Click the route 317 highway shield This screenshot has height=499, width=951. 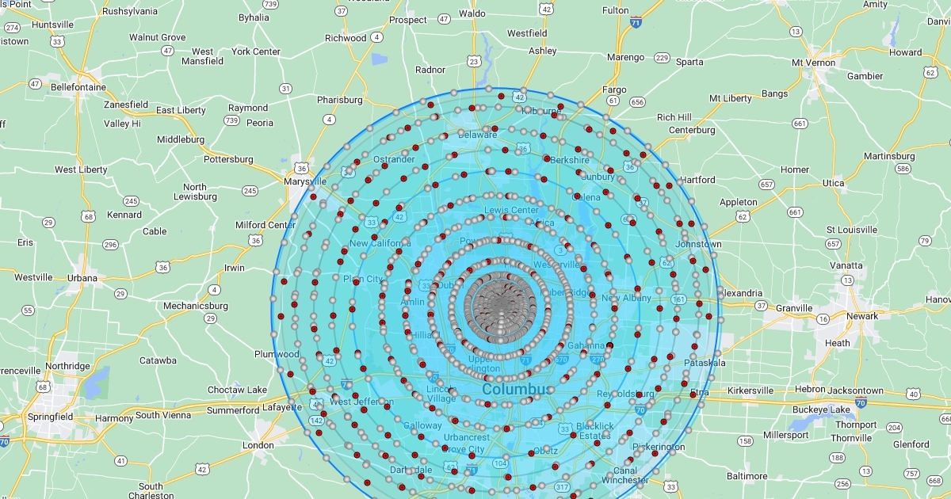point(562,486)
